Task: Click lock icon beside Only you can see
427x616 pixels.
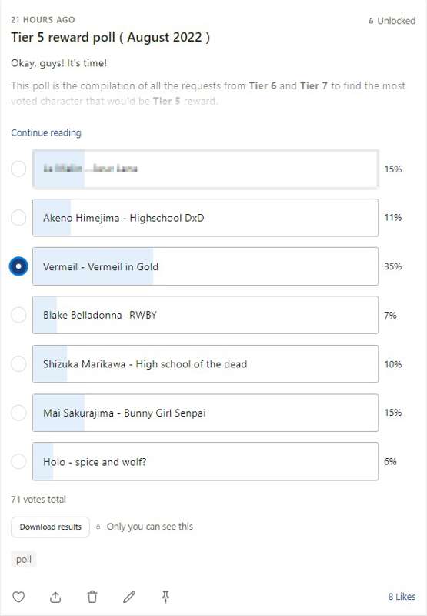Action: [x=98, y=527]
